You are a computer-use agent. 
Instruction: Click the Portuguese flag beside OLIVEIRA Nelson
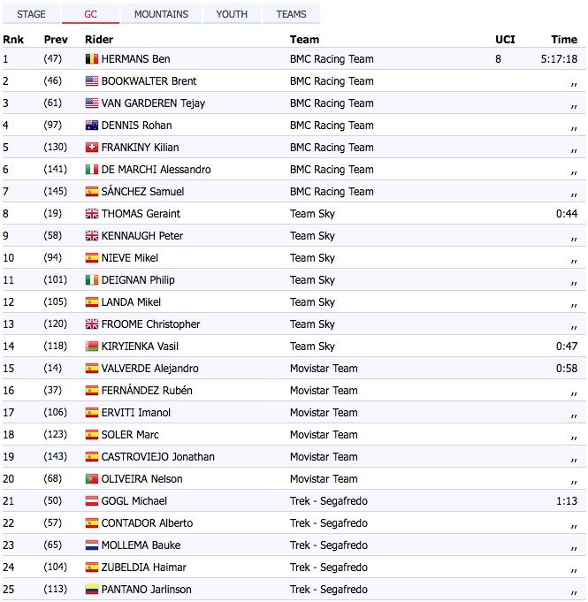[x=91, y=479]
